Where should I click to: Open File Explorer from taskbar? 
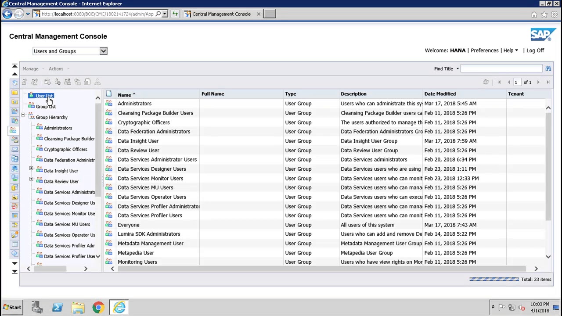pyautogui.click(x=78, y=308)
